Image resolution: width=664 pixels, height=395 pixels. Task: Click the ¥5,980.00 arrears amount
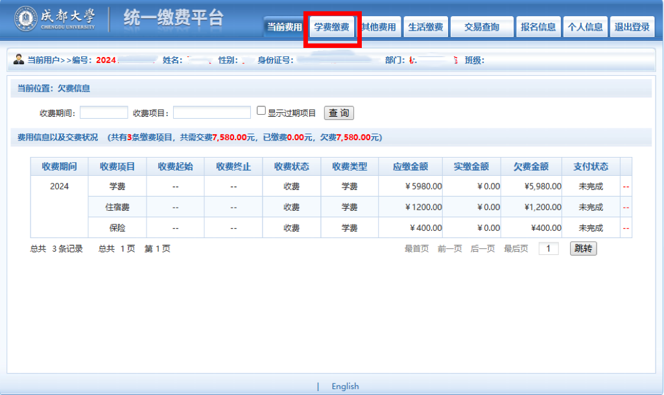(543, 187)
